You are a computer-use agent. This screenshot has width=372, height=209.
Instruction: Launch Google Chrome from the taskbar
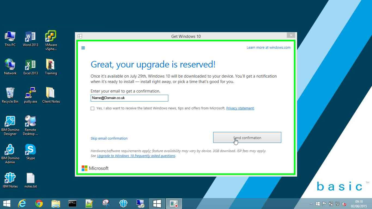(x=39, y=204)
